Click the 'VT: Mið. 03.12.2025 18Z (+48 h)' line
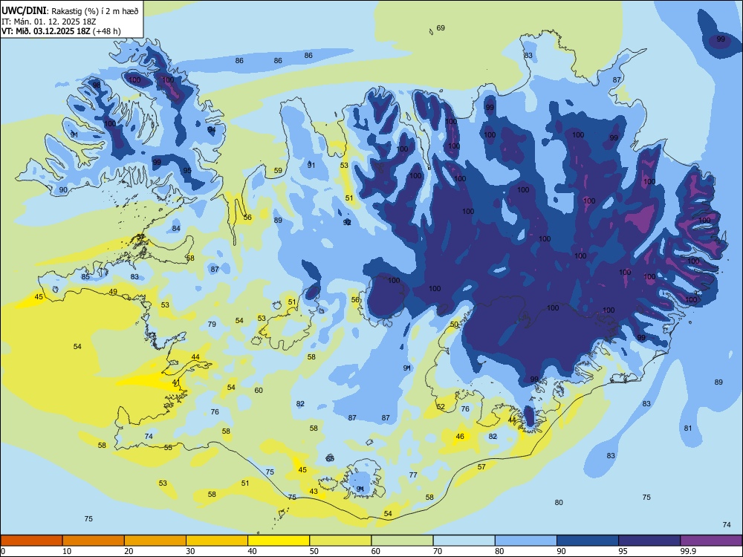This screenshot has height=557, width=743. click(x=61, y=31)
